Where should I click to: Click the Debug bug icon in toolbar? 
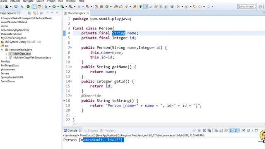pos(46,7)
